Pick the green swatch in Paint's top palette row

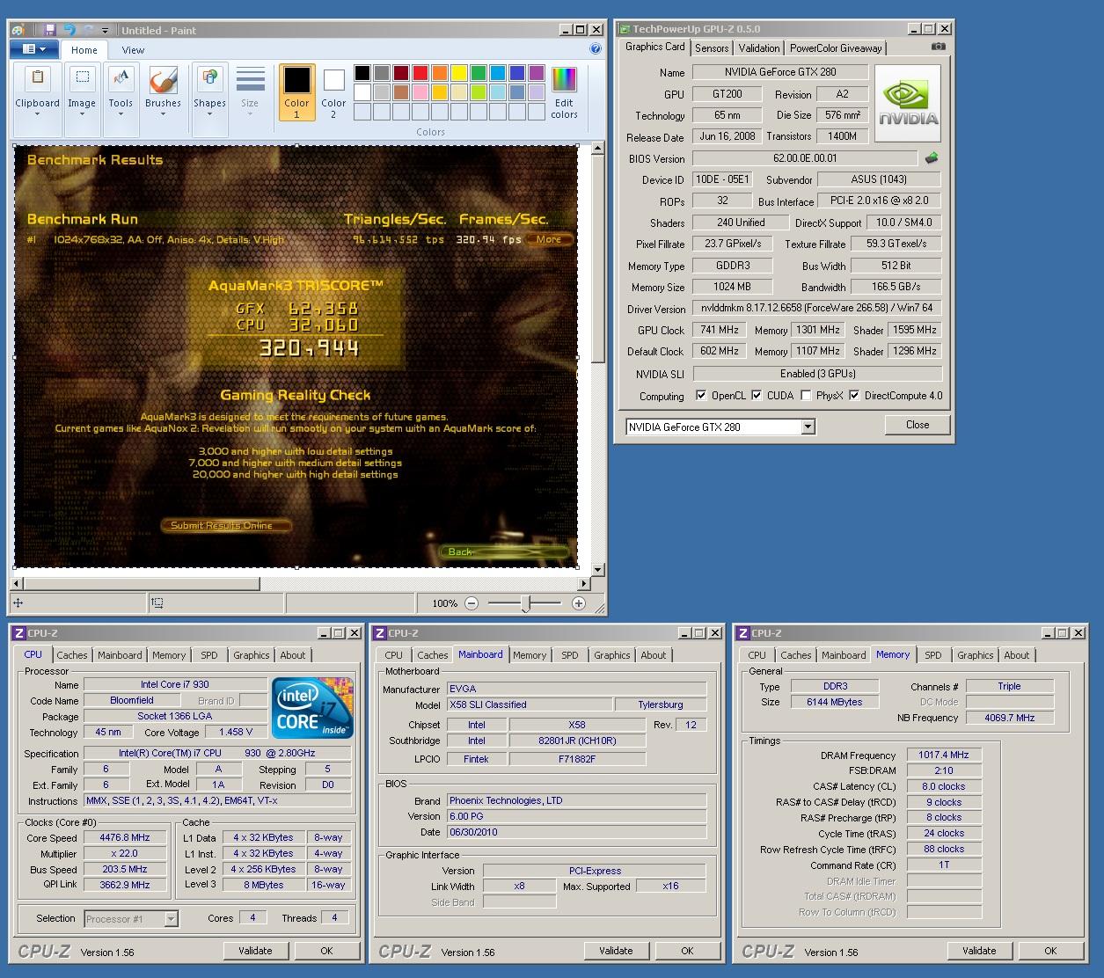coord(479,73)
